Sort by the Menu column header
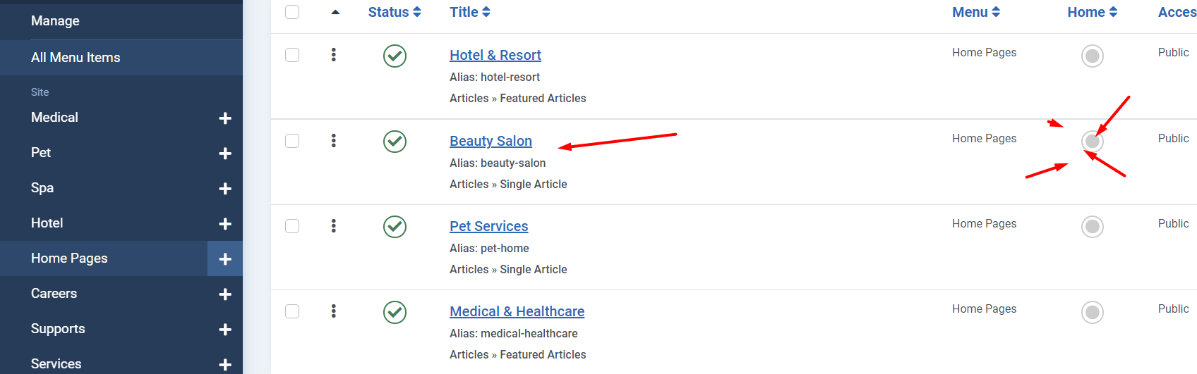Screen dimensions: 1197x374 (x=976, y=12)
